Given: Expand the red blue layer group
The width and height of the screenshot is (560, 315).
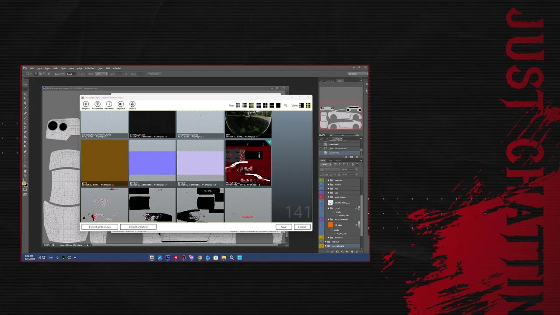Looking at the screenshot, I should (x=325, y=241).
